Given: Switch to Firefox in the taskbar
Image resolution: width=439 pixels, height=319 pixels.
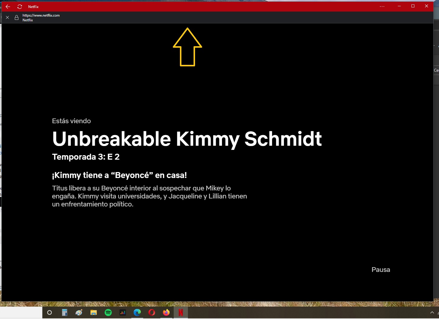Looking at the screenshot, I should pyautogui.click(x=166, y=312).
